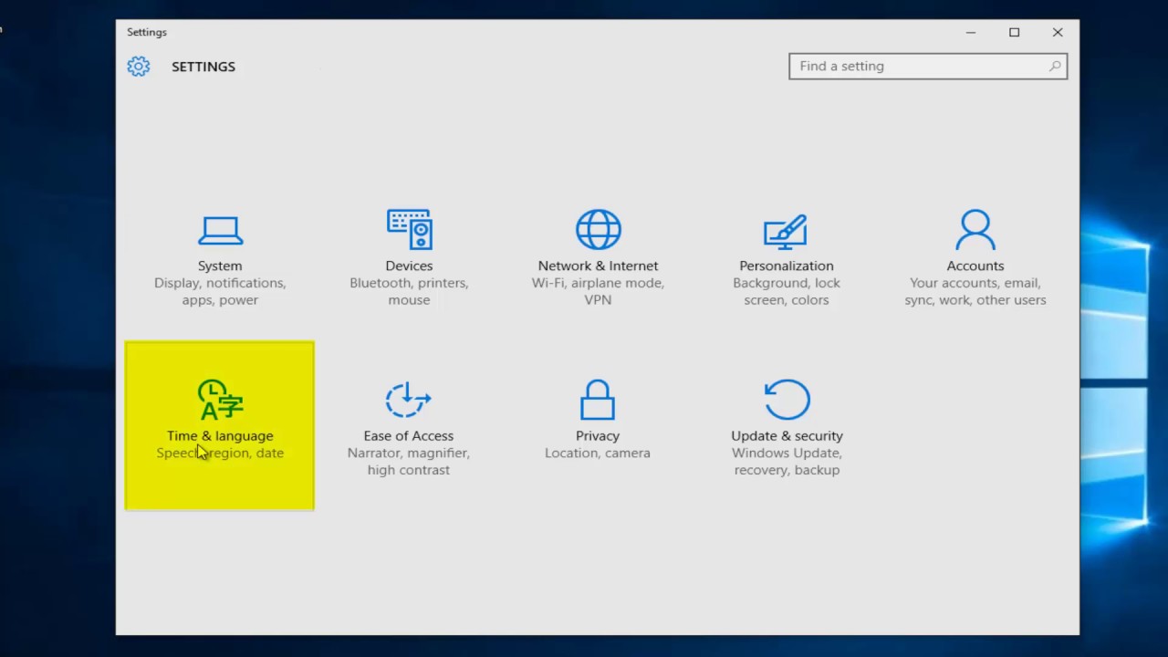The image size is (1168, 657).
Task: Click the search magnifier icon
Action: click(1055, 66)
